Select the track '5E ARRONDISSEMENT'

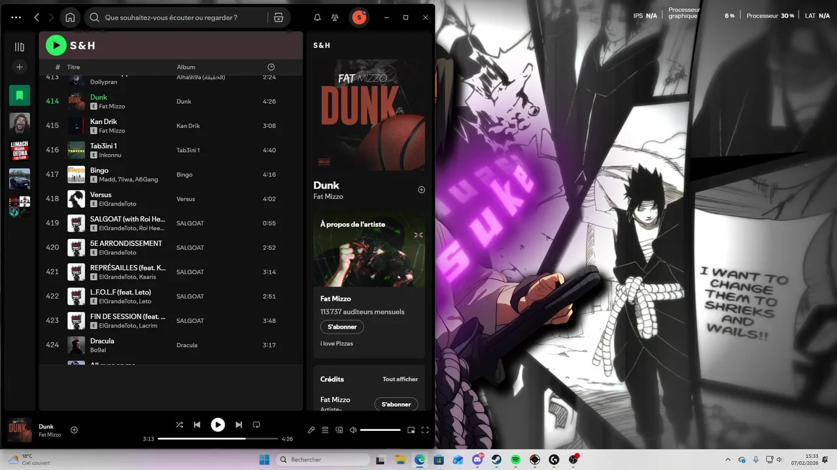(171, 247)
